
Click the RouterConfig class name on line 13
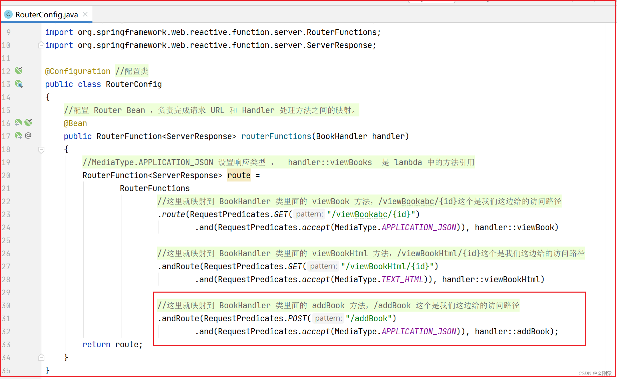[x=134, y=84]
